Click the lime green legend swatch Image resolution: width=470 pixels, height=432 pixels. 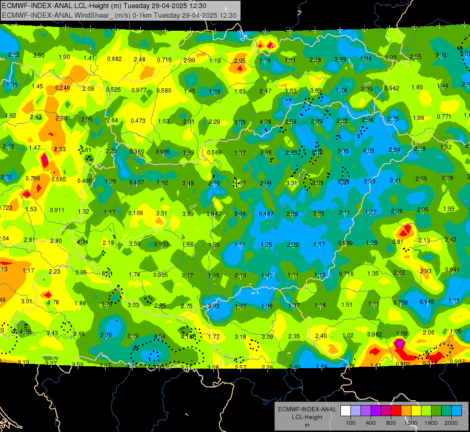click(x=426, y=410)
